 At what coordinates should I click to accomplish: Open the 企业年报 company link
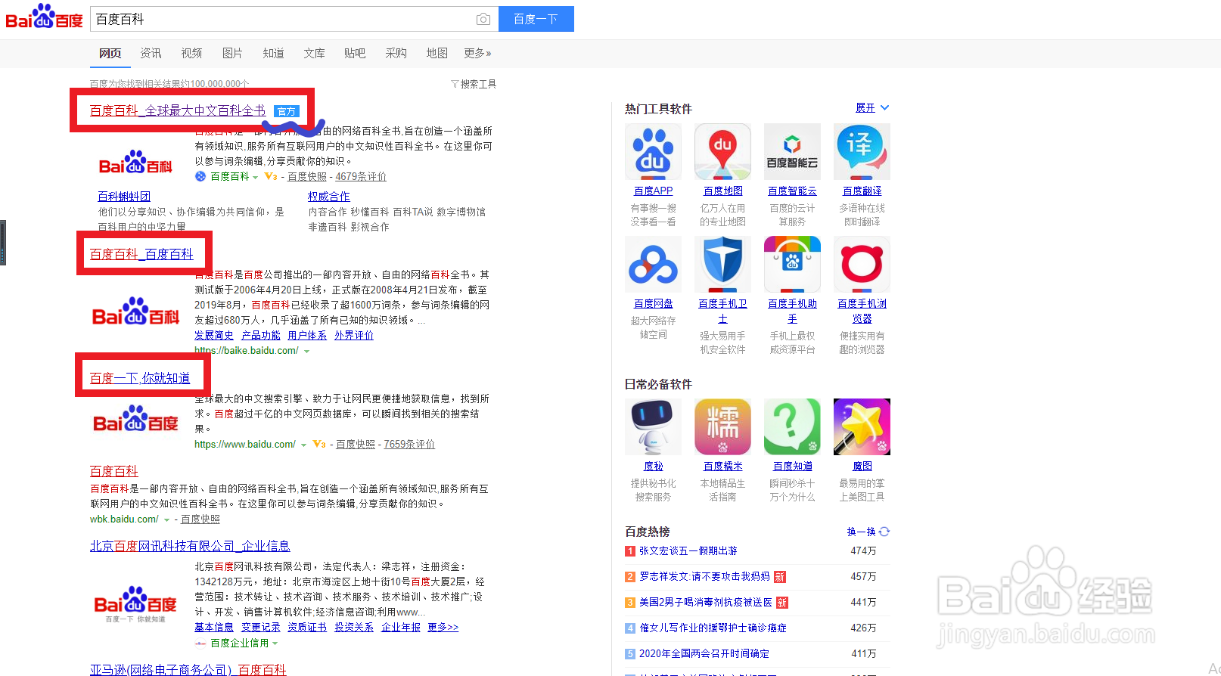coord(401,627)
